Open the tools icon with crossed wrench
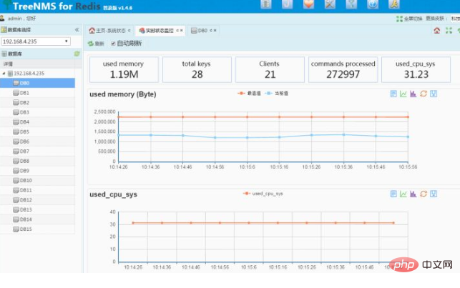460x288 pixels. (x=330, y=4)
